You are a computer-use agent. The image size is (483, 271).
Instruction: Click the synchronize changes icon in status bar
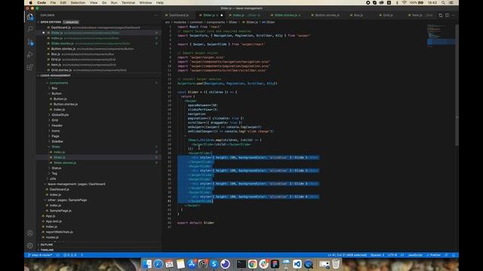(58, 255)
